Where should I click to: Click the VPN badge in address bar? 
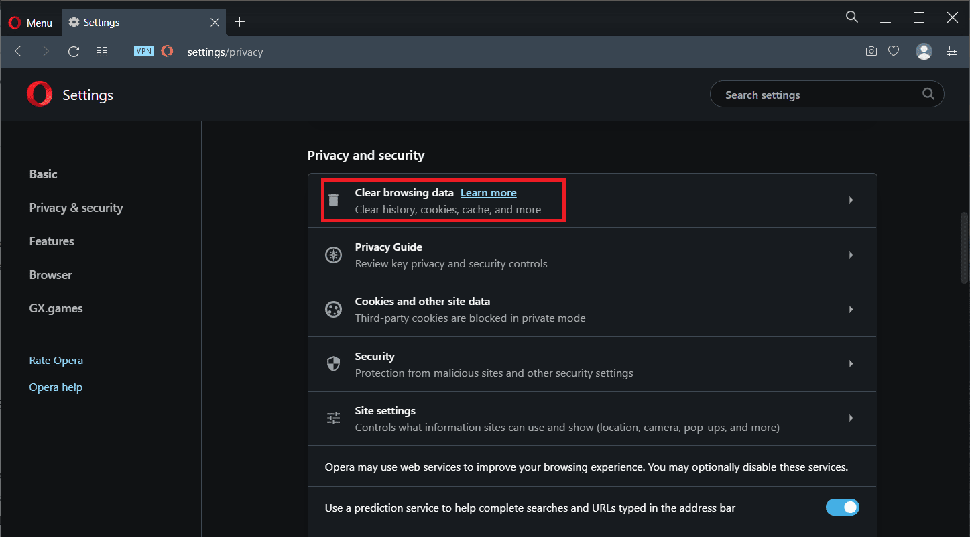point(143,51)
